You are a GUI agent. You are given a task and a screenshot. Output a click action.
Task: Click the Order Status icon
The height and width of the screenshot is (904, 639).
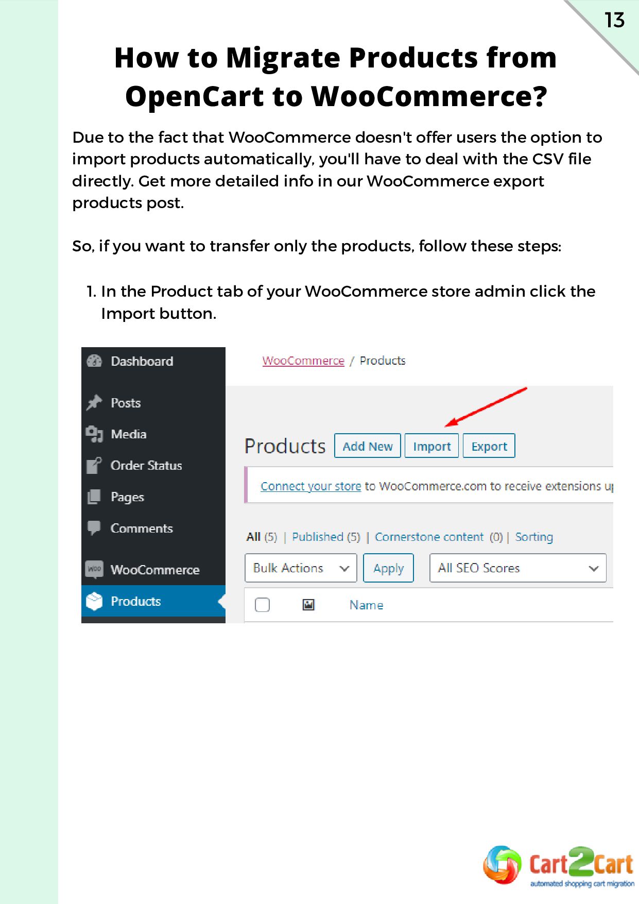point(94,466)
